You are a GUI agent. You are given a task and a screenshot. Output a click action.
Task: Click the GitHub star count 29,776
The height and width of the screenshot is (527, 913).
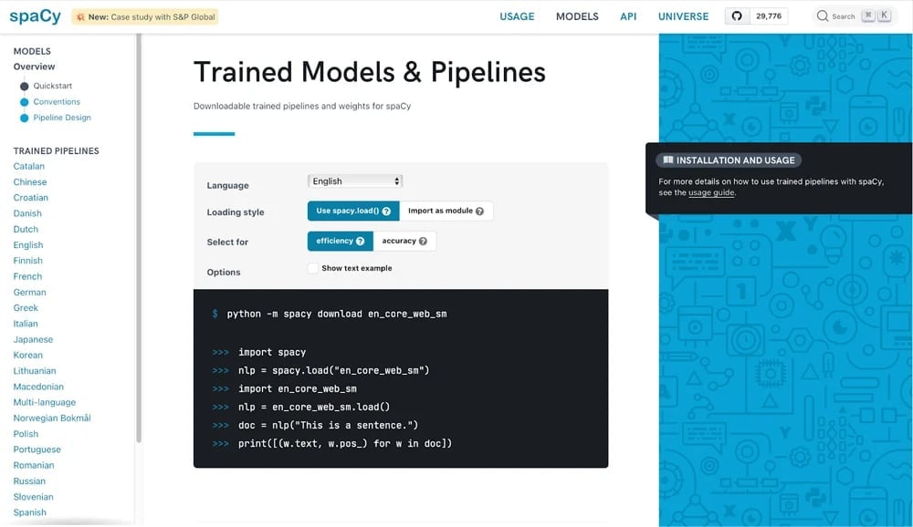pos(769,16)
